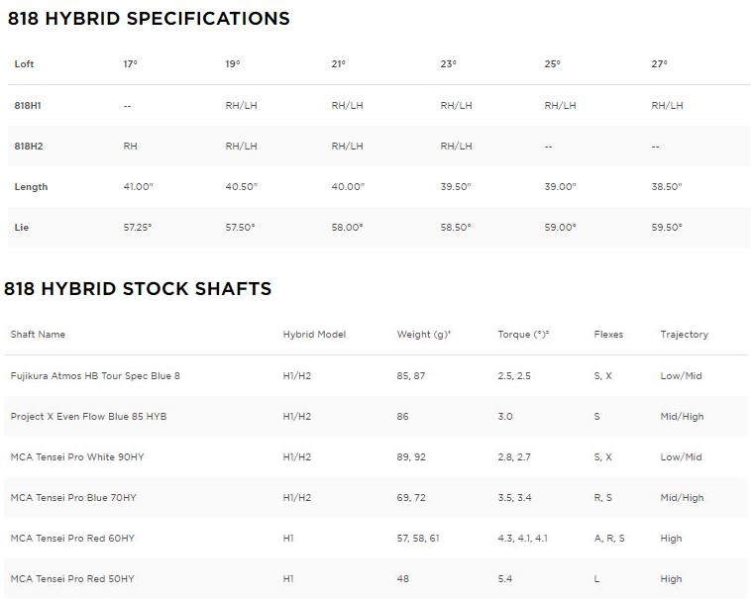
Task: Click the 818H1 row label
Action: [x=28, y=105]
